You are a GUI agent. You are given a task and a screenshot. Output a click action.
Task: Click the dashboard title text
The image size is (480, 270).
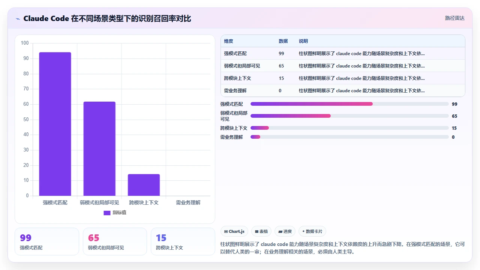point(107,18)
